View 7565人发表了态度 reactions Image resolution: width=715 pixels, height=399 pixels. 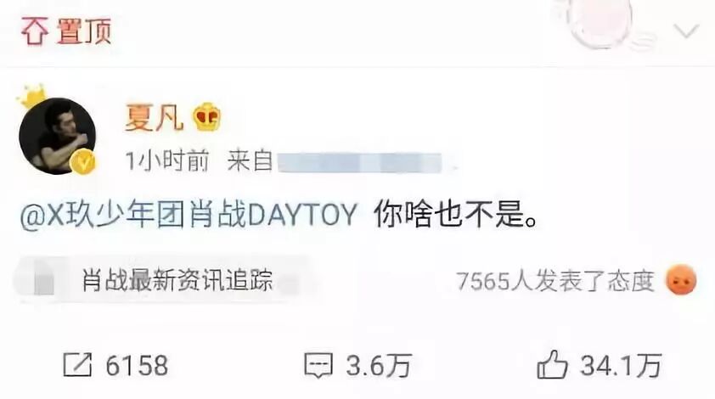pyautogui.click(x=555, y=281)
